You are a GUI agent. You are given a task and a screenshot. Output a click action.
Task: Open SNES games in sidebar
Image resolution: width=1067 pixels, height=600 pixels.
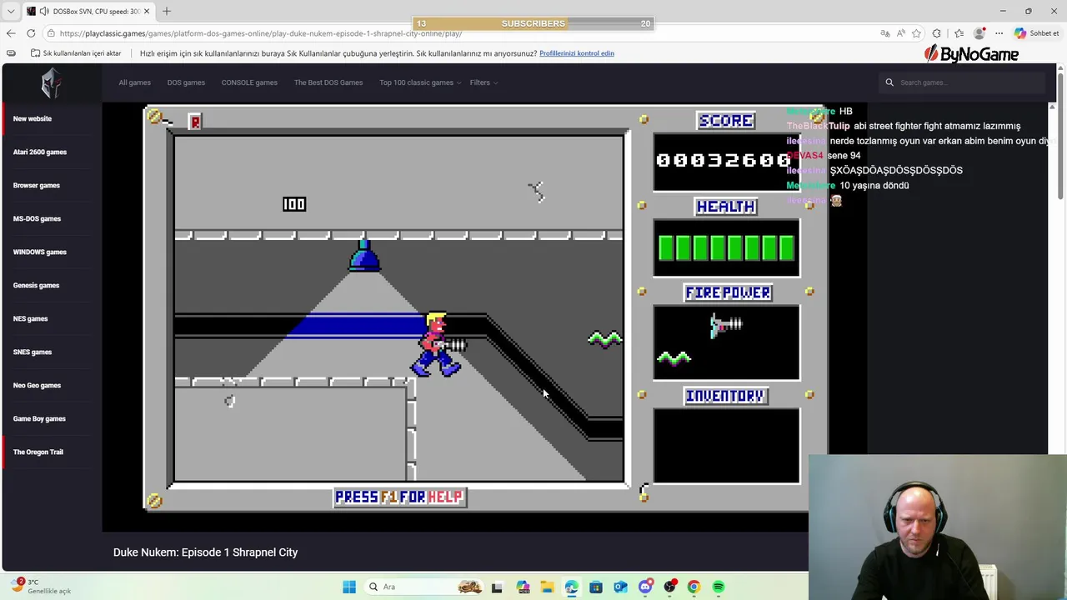tap(33, 352)
